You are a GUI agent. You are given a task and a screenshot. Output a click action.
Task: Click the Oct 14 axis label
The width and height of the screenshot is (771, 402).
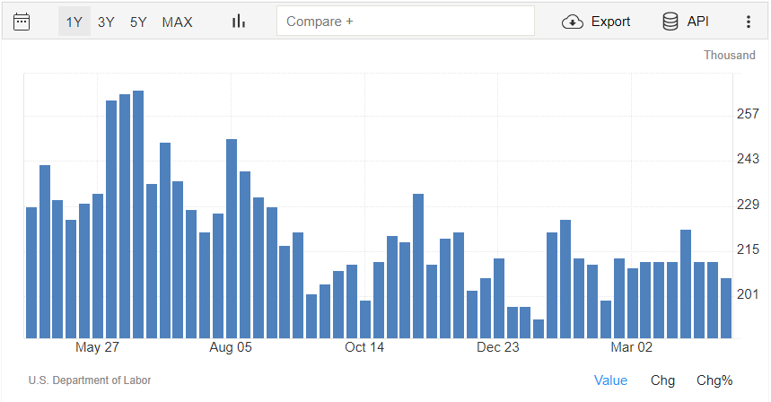point(364,347)
